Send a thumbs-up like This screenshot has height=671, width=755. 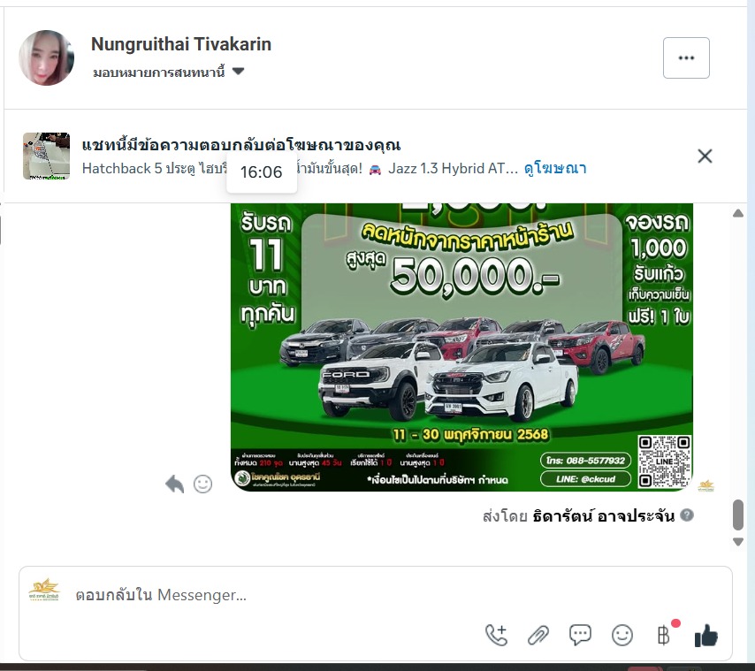[705, 635]
